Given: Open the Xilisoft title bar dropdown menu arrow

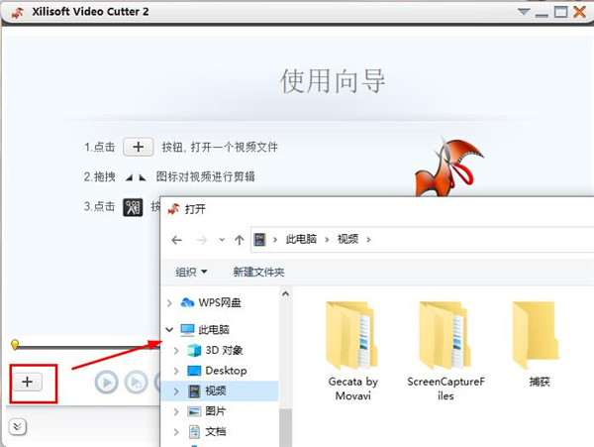Looking at the screenshot, I should tap(524, 12).
